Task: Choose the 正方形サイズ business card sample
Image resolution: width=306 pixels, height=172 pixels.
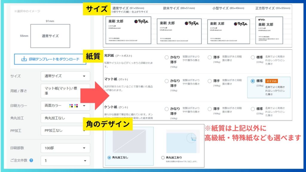Action: (x=269, y=30)
